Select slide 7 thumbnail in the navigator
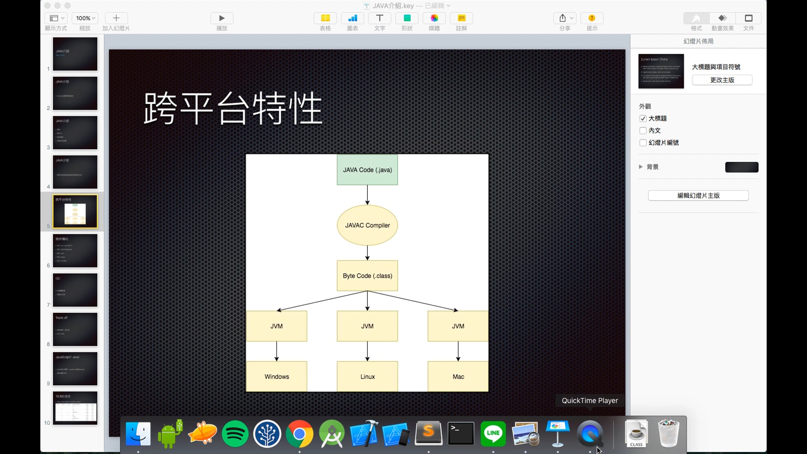Screen dimensions: 807x454 [75, 290]
